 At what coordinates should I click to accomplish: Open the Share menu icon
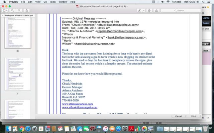point(27,10)
